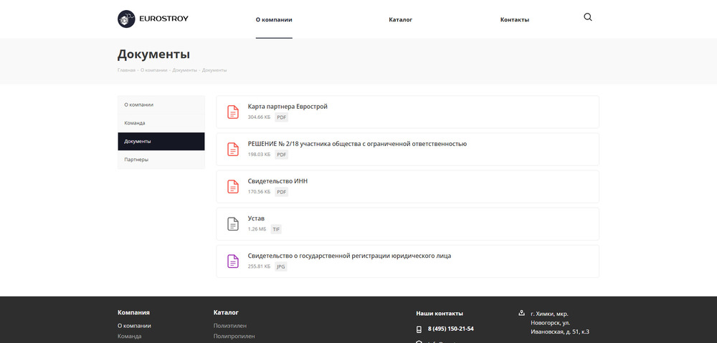Open the Каталог top menu item
Viewport: 717px width, 343px height.
pos(400,20)
